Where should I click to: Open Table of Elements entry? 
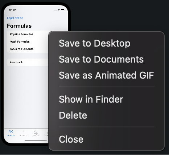coord(21,49)
